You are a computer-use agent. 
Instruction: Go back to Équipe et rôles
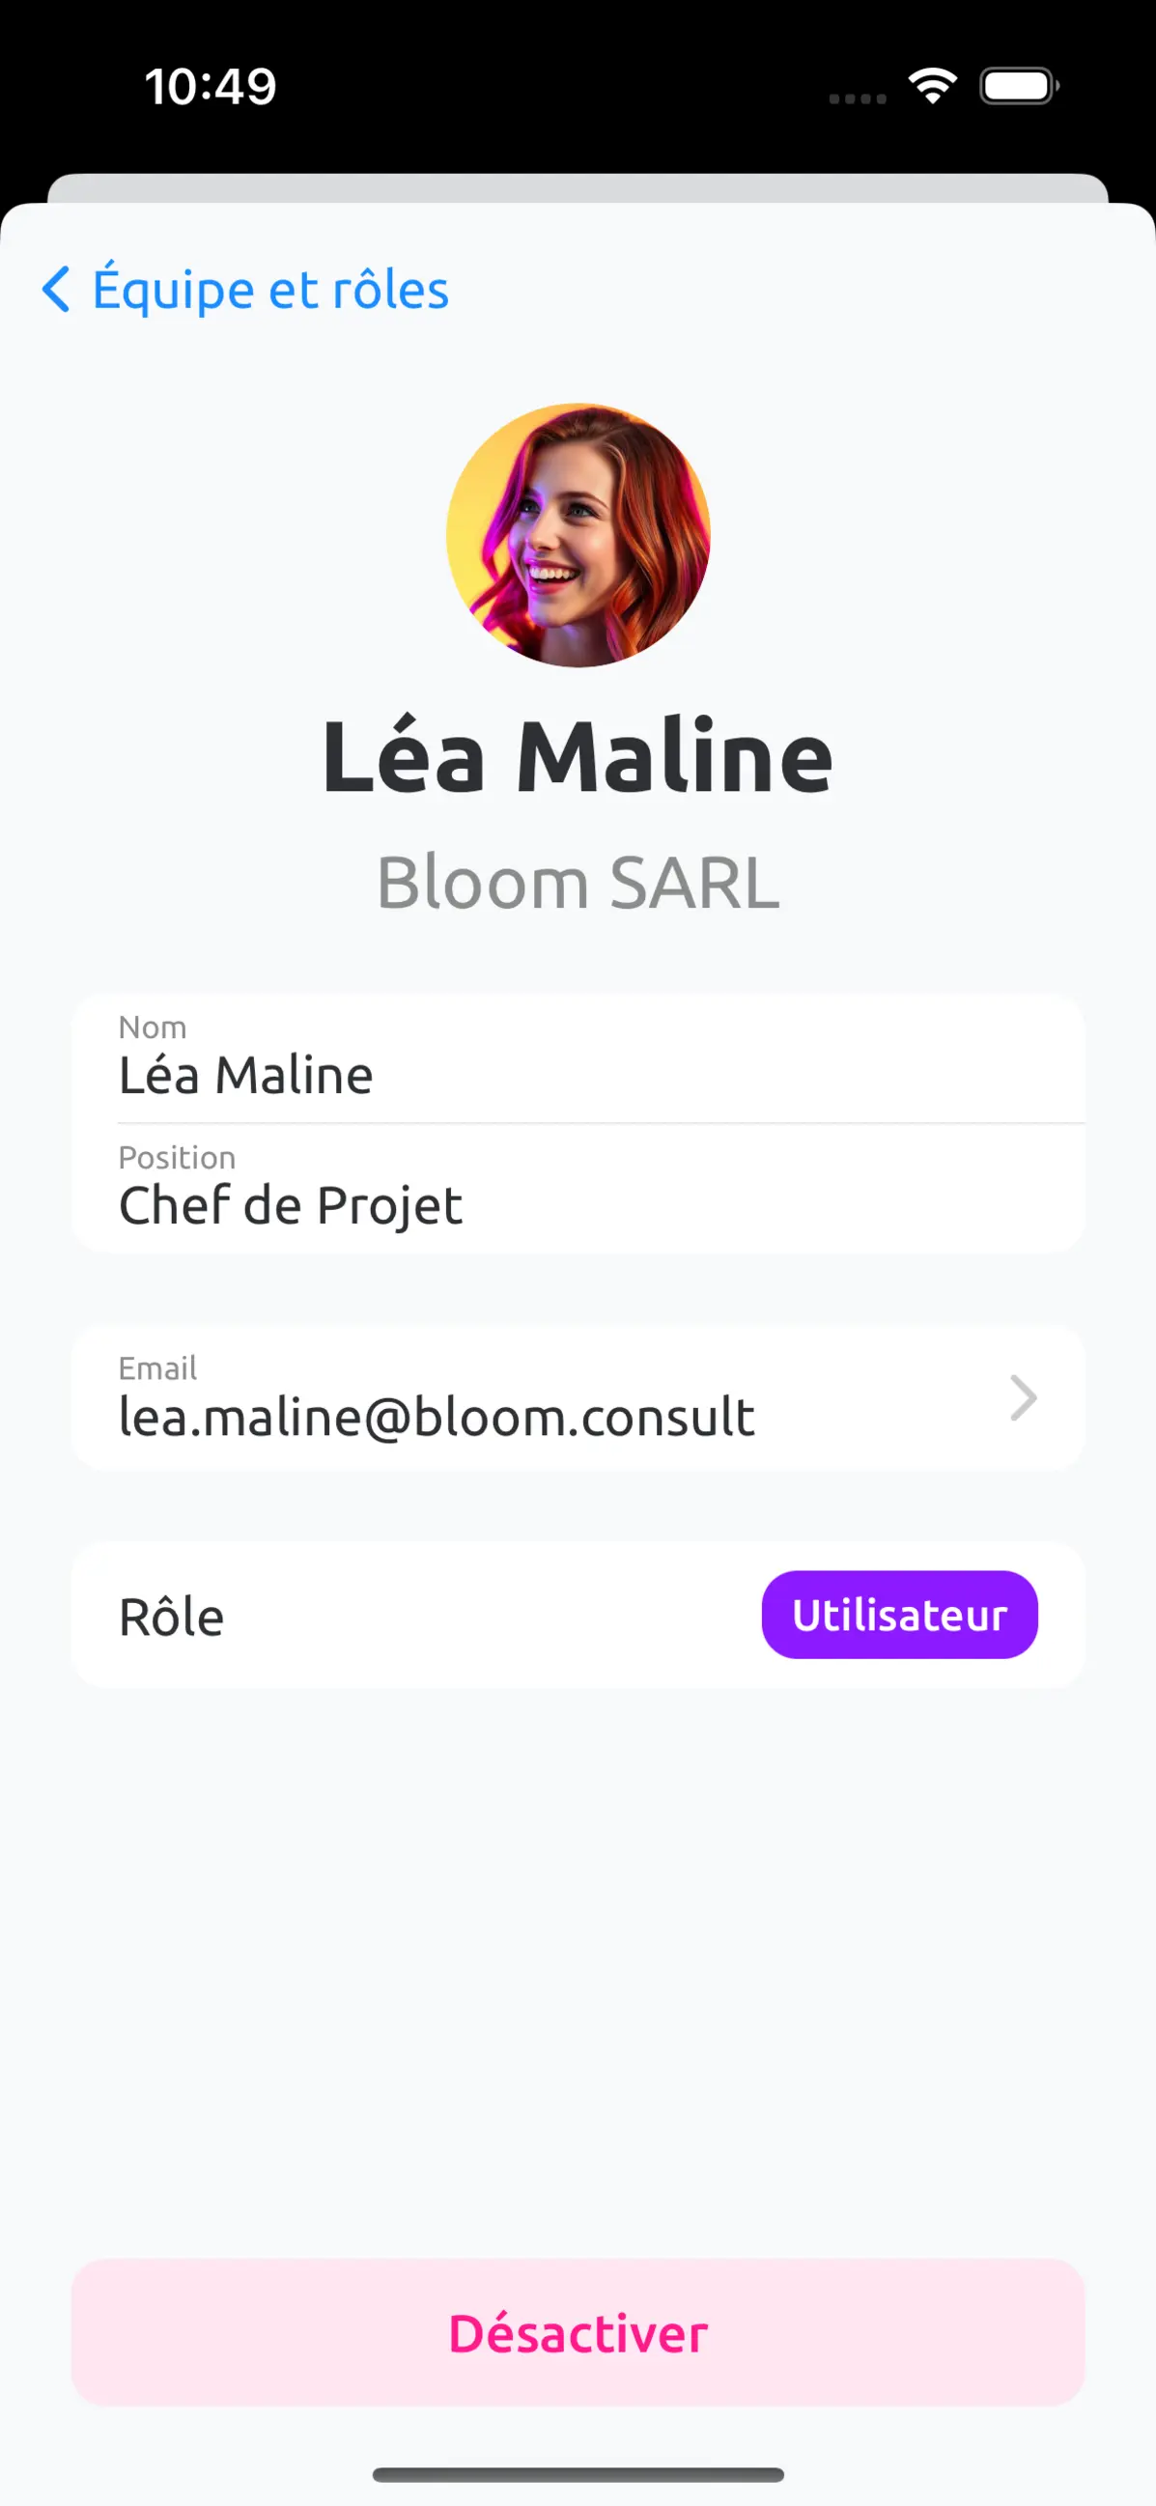245,289
